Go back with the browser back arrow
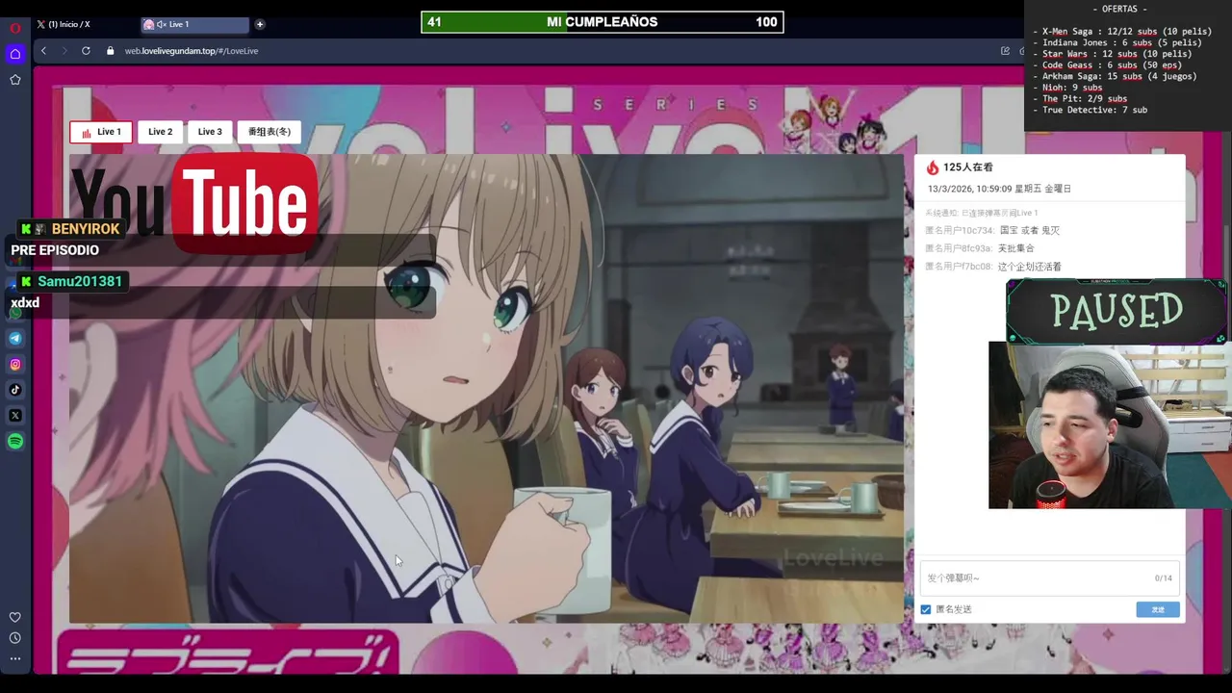 pyautogui.click(x=43, y=51)
